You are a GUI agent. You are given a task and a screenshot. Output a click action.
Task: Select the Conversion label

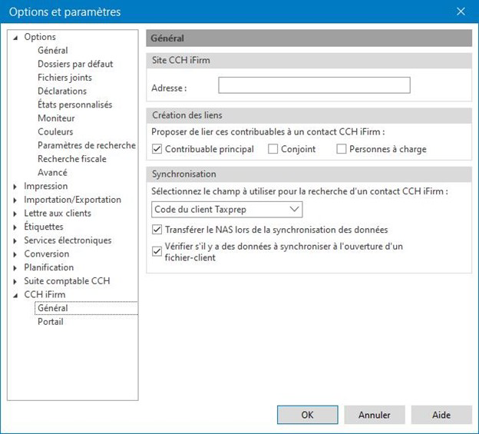[x=46, y=253]
